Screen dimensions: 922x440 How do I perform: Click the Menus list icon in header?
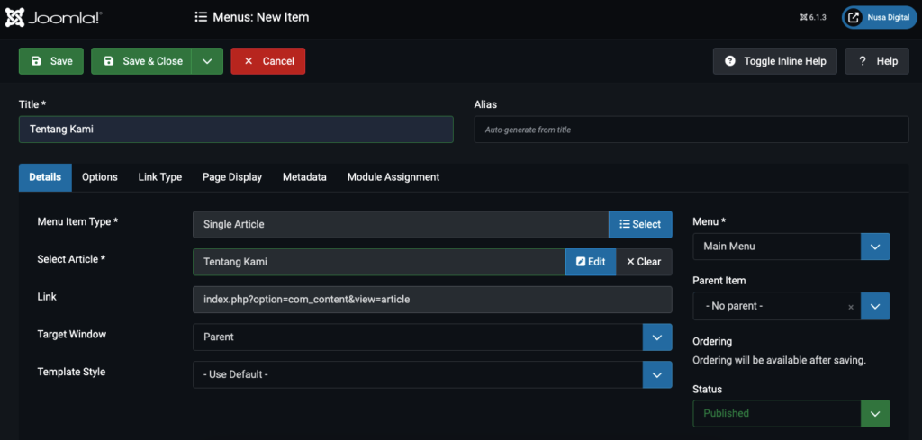coord(201,18)
